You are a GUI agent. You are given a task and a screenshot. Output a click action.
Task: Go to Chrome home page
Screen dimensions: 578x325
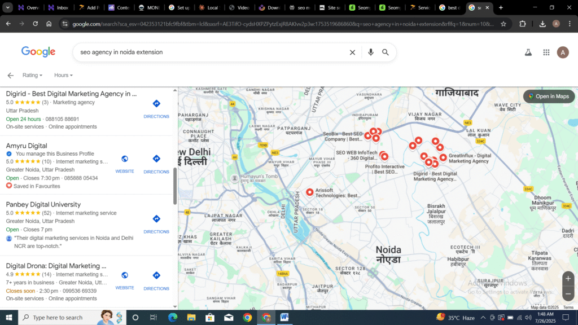(49, 24)
